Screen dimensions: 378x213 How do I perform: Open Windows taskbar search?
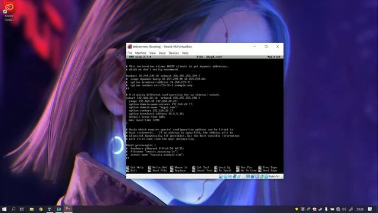coord(13,209)
